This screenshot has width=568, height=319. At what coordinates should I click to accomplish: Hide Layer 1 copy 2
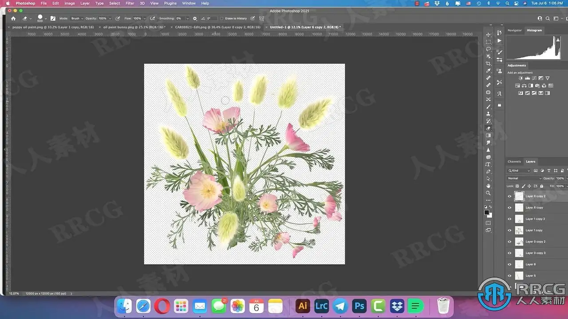pyautogui.click(x=509, y=219)
